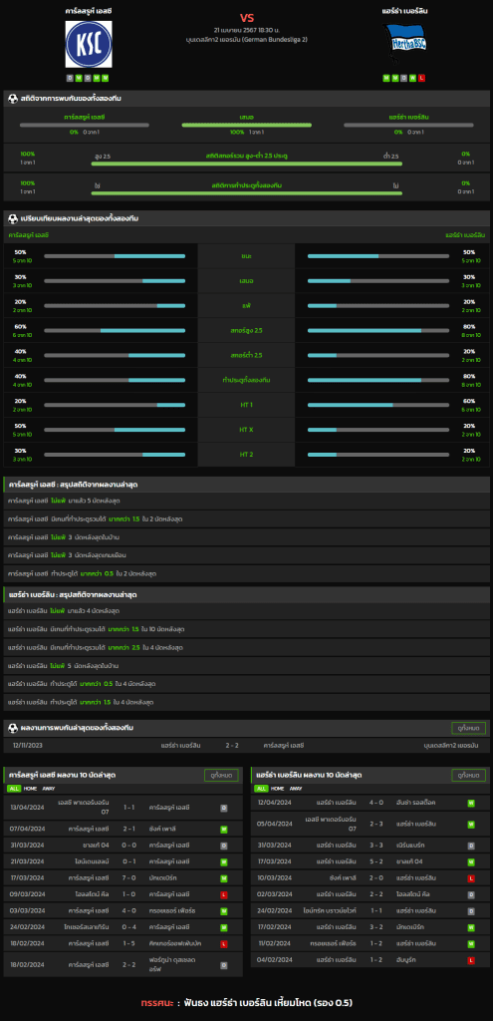Click the สกอร์สูง 2.5 comparison row label
Screen dimensions: 493x1021
point(247,331)
